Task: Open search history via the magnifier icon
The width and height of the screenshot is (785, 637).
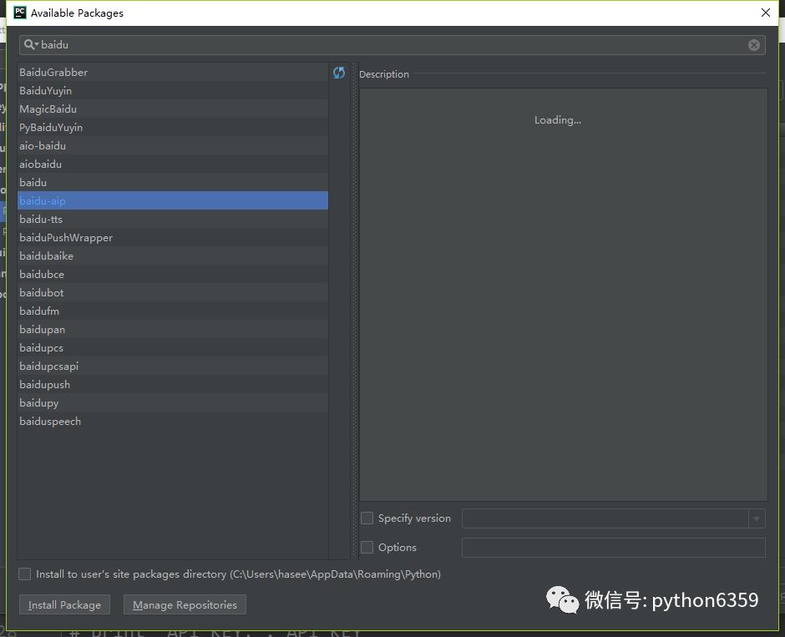Action: 31,44
